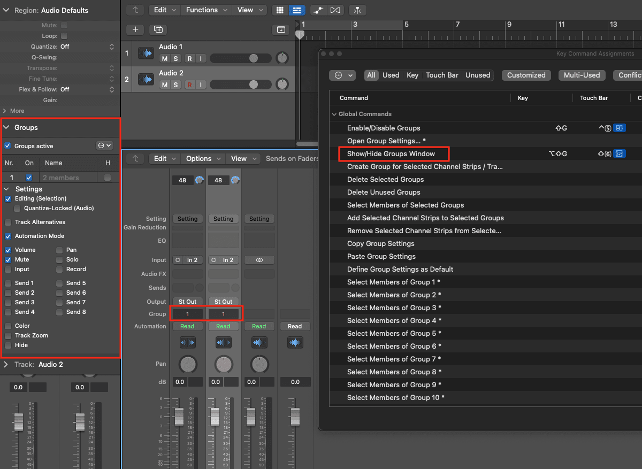This screenshot has height=469, width=642.
Task: Click pan knob on highlighted mixer channel strip
Action: [224, 364]
